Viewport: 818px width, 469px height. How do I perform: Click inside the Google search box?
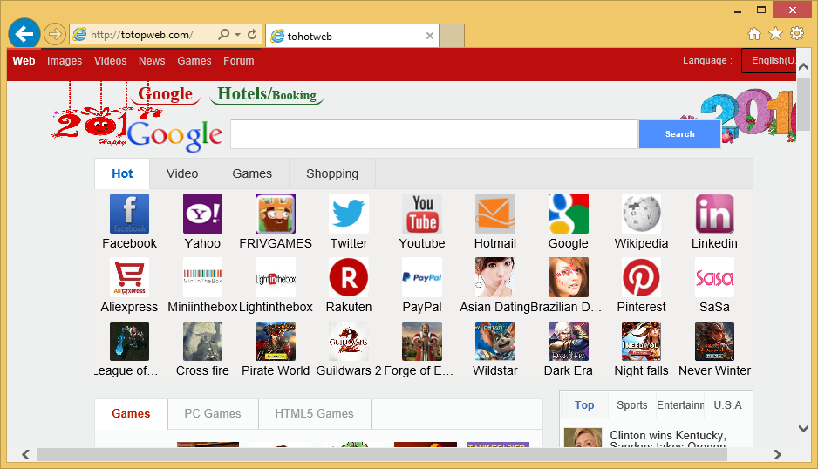433,134
